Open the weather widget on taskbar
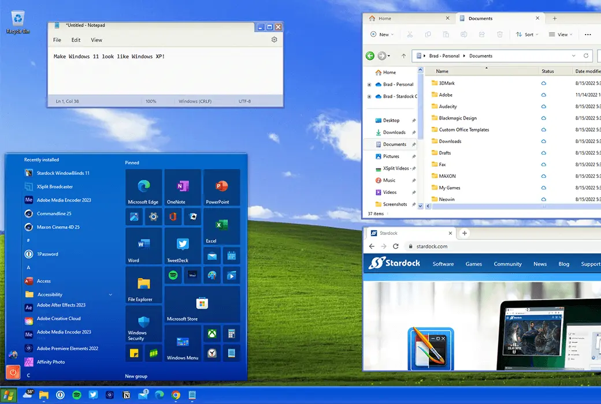 [28, 394]
